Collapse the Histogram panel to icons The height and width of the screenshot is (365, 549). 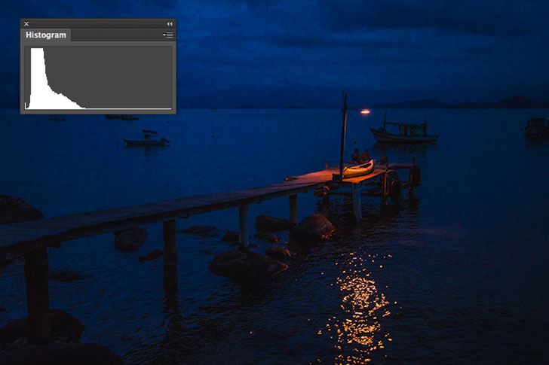point(169,24)
